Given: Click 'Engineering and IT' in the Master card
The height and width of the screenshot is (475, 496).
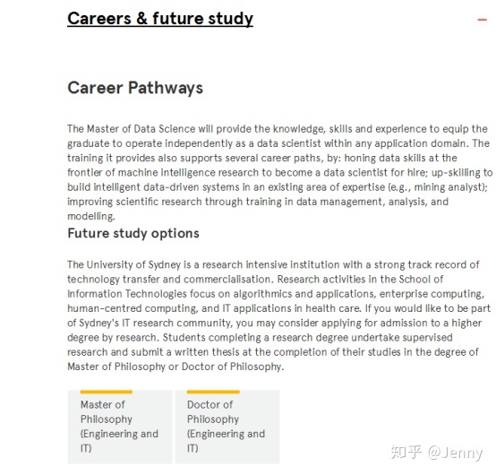Looking at the screenshot, I should click(119, 441).
